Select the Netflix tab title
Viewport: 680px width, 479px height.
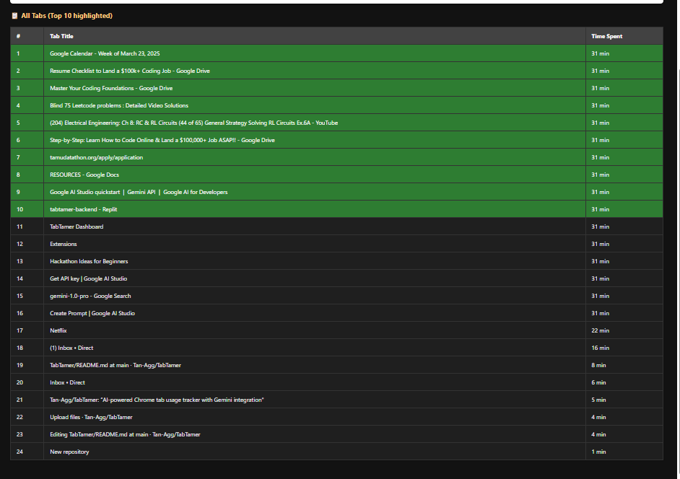[x=58, y=330]
